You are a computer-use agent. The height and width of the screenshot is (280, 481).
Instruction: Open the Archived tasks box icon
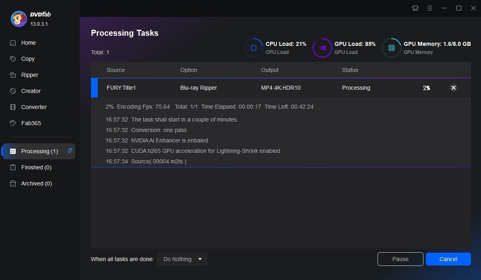13,183
